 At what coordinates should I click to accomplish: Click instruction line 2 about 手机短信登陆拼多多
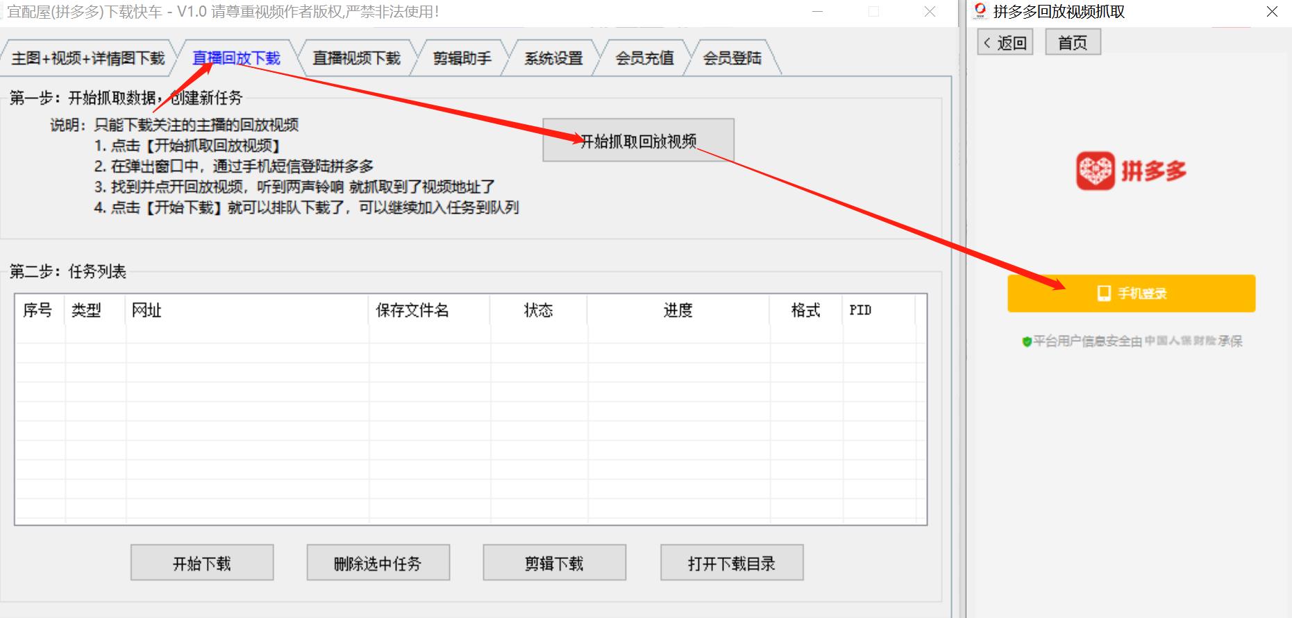pyautogui.click(x=234, y=166)
